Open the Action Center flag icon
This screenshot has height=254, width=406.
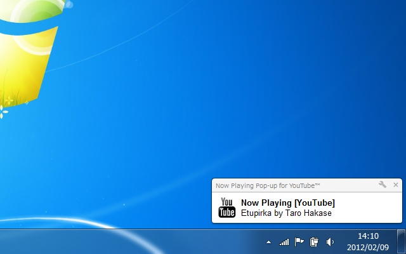(299, 241)
